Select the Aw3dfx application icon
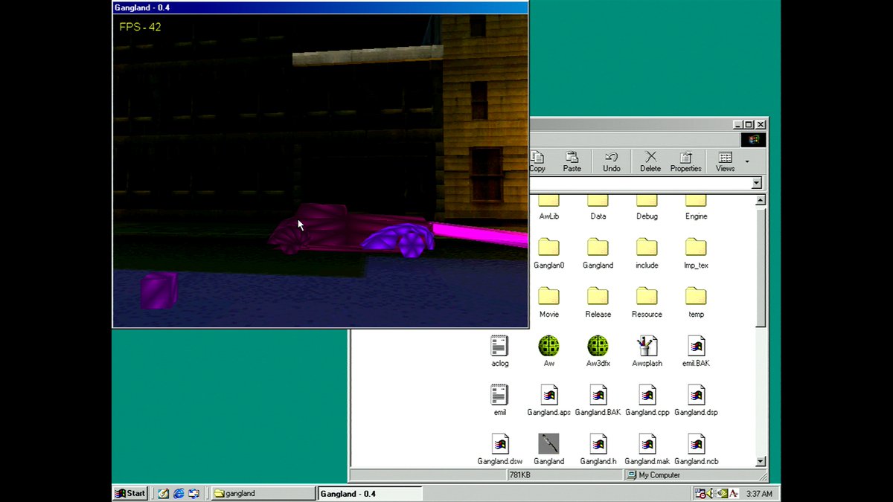This screenshot has height=502, width=893. 598,346
